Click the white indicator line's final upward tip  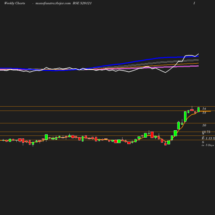[x=198, y=54]
